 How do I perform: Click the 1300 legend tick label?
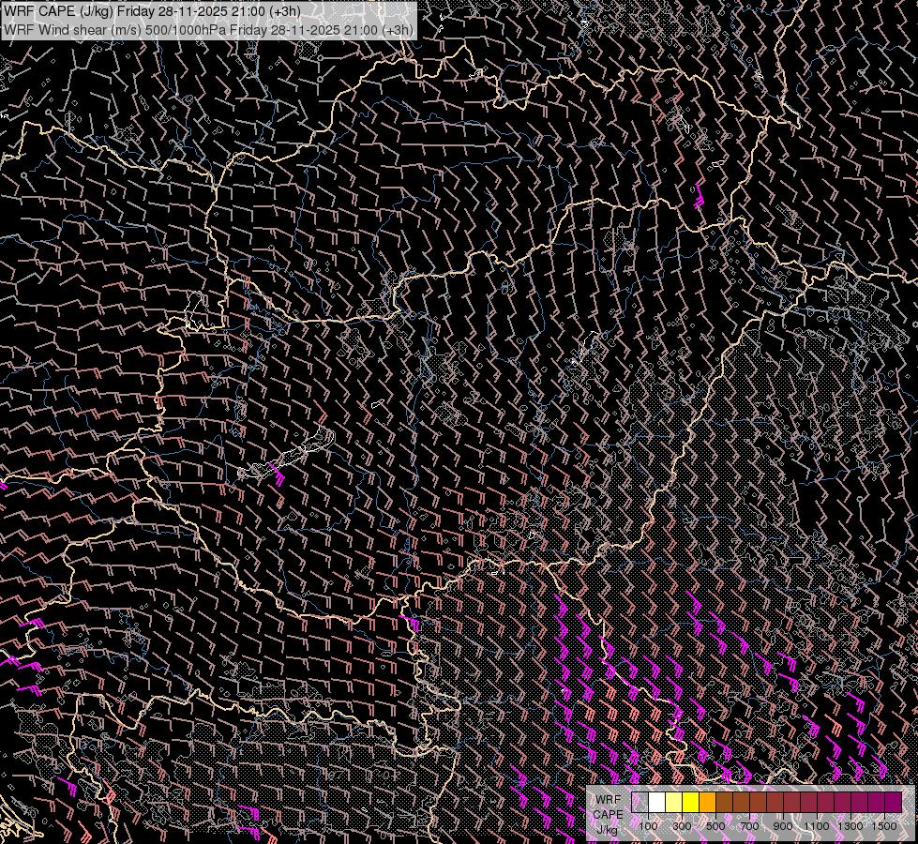(850, 826)
